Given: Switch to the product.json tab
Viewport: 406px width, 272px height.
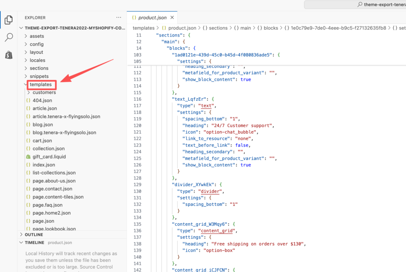Looking at the screenshot, I should (152, 18).
